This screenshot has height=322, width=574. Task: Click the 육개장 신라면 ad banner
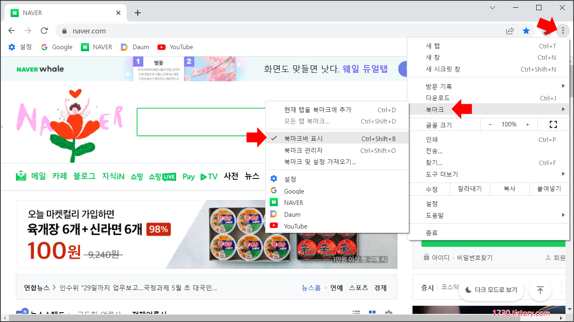[x=207, y=234]
